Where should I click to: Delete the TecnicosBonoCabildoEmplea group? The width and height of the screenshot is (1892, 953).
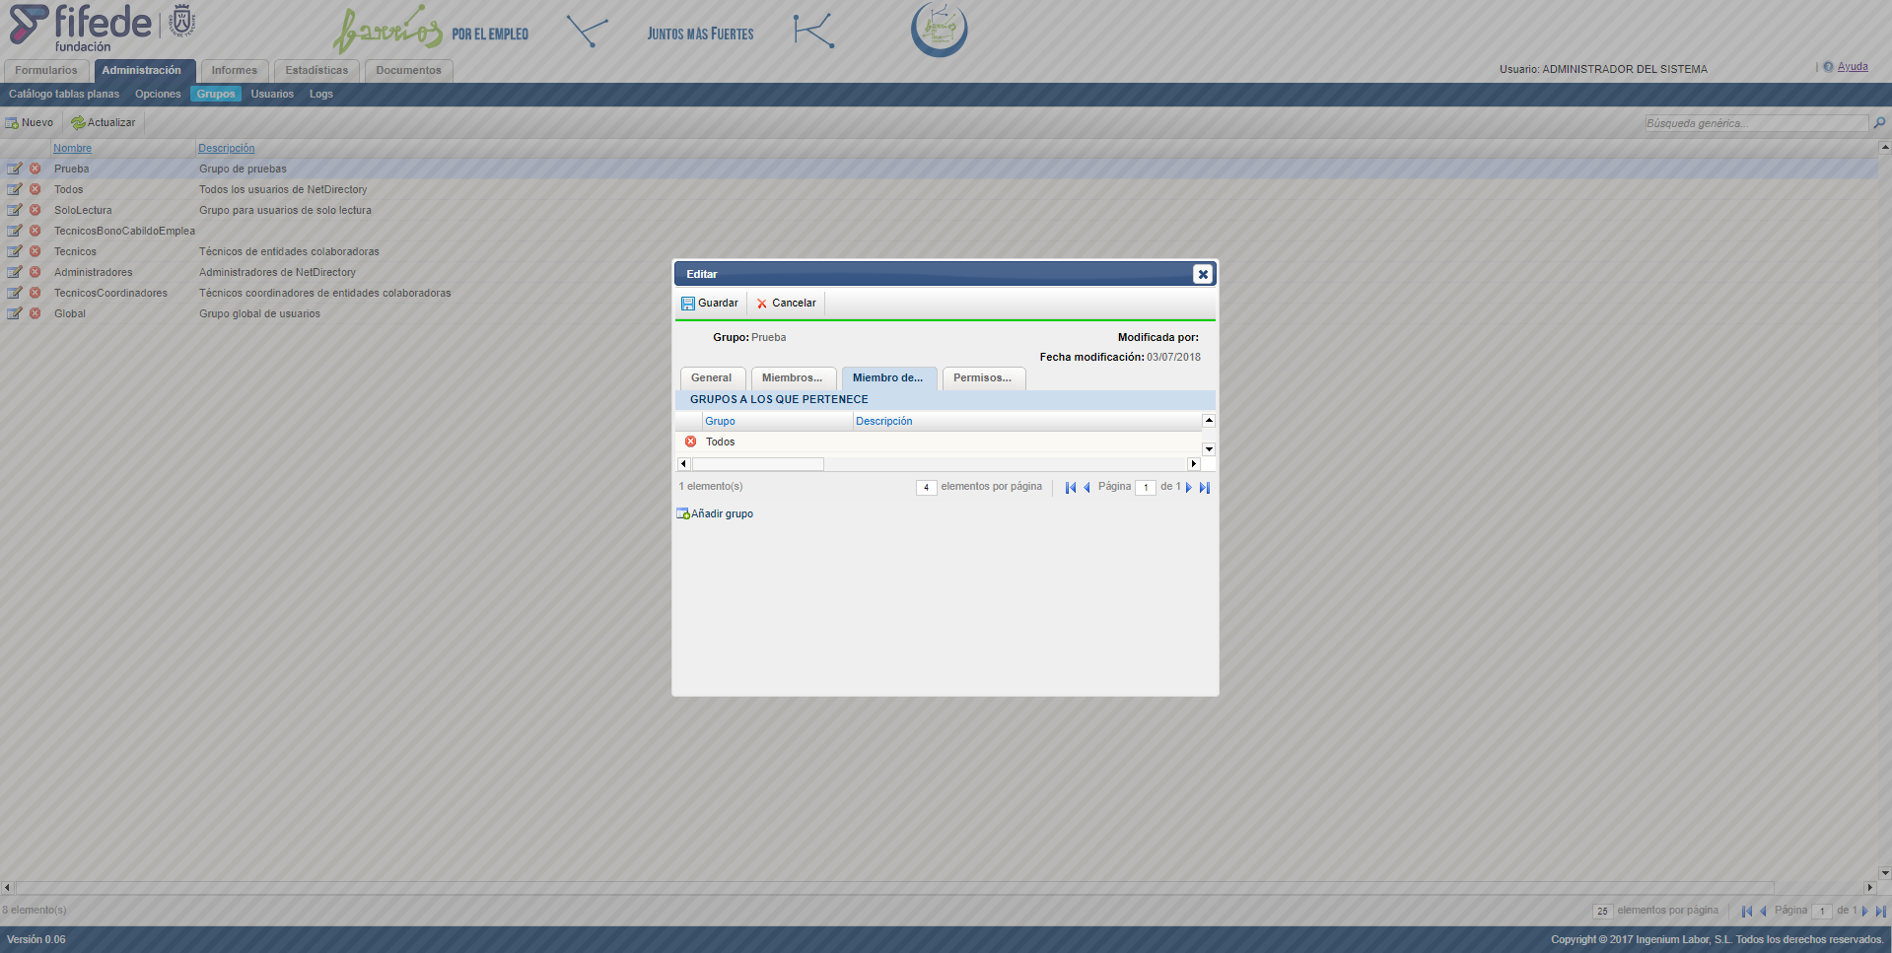(x=35, y=231)
